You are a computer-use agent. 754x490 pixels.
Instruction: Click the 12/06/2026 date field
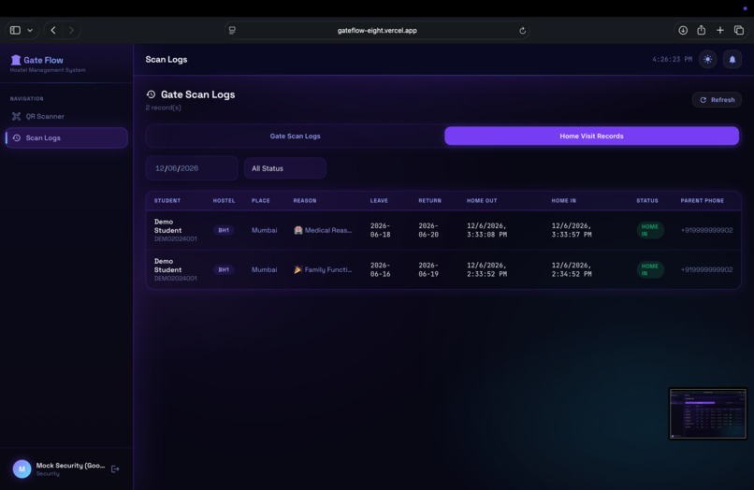[192, 168]
